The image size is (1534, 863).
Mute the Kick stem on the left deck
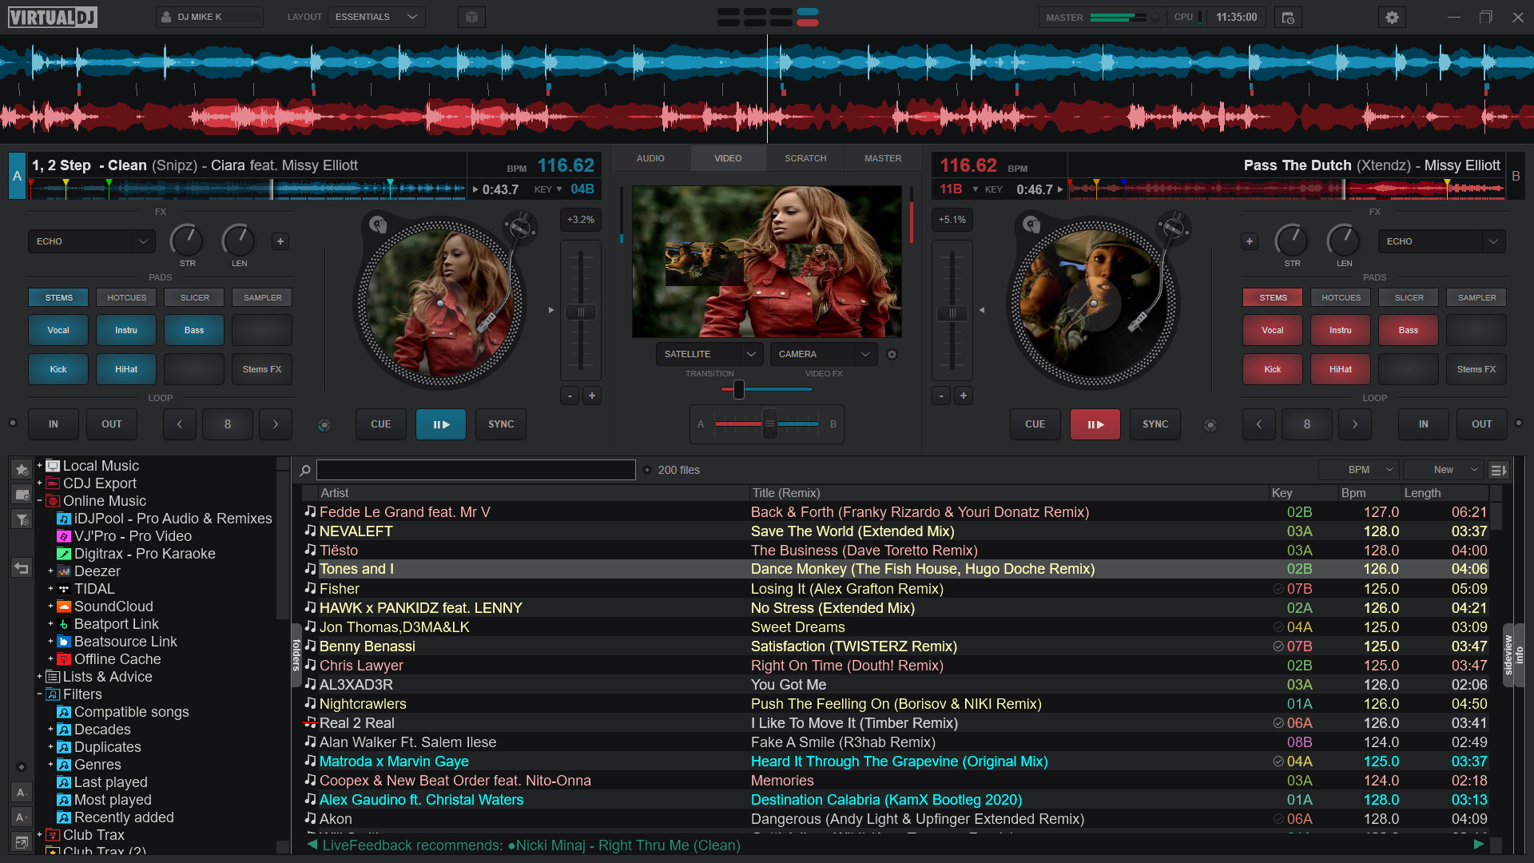pos(58,368)
